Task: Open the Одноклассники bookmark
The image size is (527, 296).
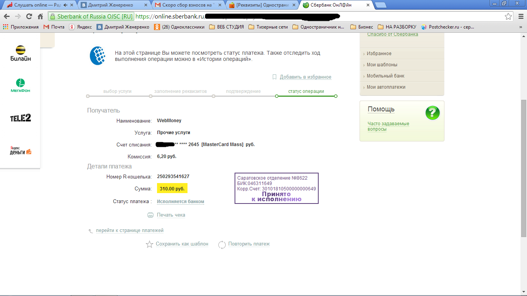Action: click(x=179, y=27)
